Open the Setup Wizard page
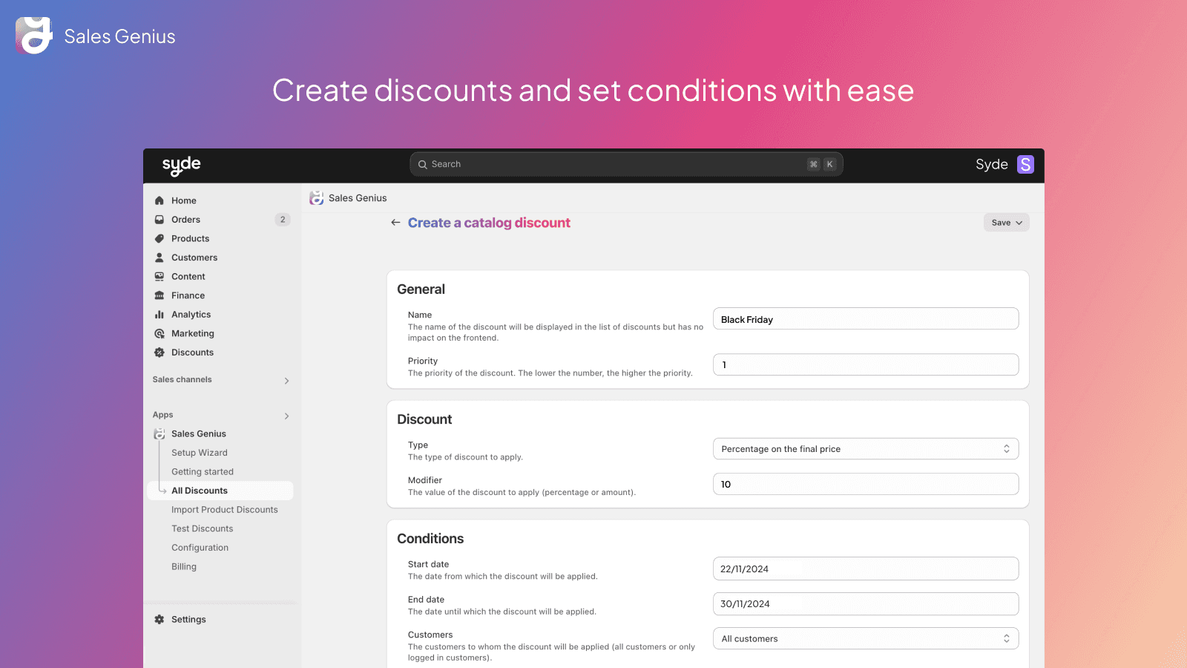The image size is (1187, 668). (x=200, y=452)
